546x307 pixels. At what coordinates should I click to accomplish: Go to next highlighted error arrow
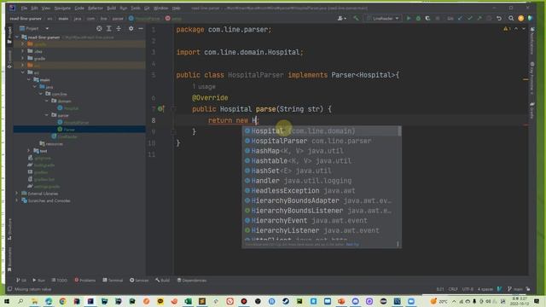coord(523,28)
